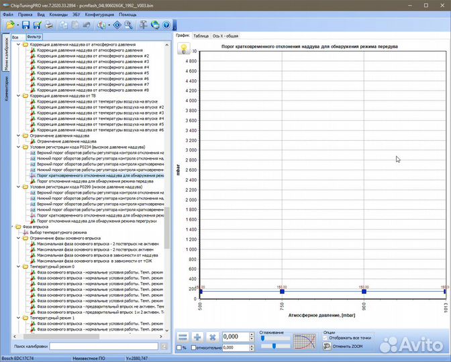Click the plus add-value button
The height and width of the screenshot is (362, 451).
[197, 337]
